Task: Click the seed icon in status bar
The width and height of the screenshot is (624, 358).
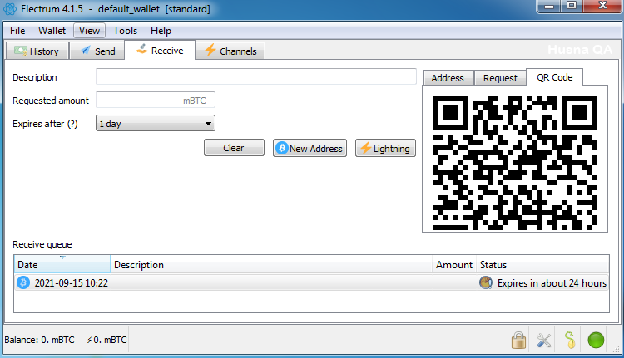Action: (x=570, y=340)
